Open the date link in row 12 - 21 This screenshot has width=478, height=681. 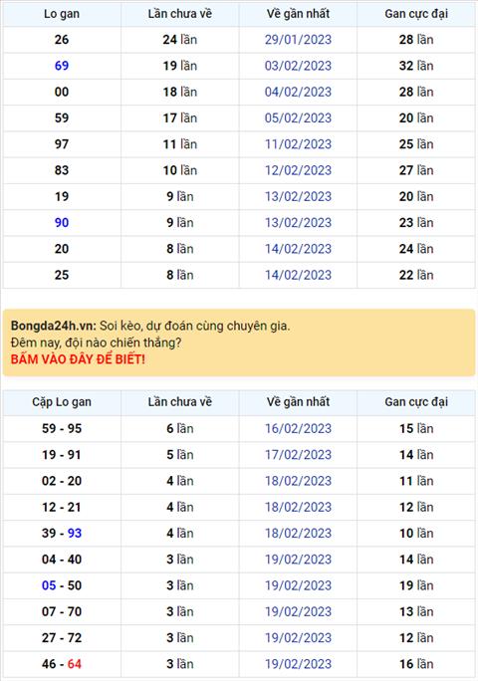pos(298,507)
